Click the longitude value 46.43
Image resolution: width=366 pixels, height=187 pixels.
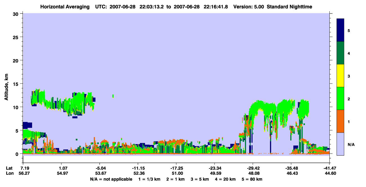293,174
